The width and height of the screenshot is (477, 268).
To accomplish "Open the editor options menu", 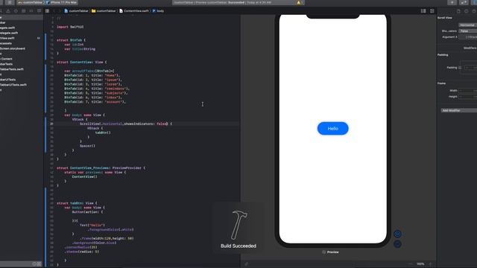I will pyautogui.click(x=423, y=10).
